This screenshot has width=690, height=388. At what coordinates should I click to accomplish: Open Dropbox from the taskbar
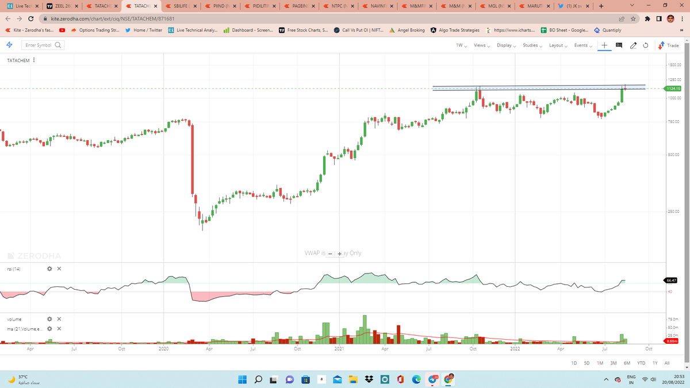pyautogui.click(x=370, y=379)
